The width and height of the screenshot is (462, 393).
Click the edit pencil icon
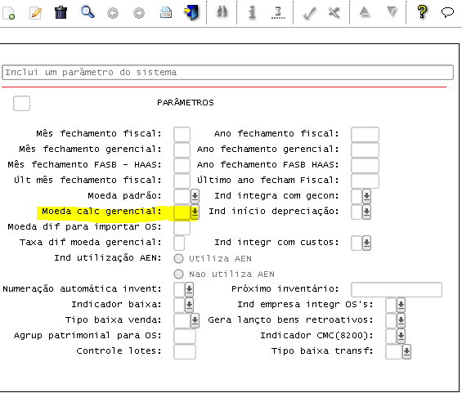click(x=36, y=13)
